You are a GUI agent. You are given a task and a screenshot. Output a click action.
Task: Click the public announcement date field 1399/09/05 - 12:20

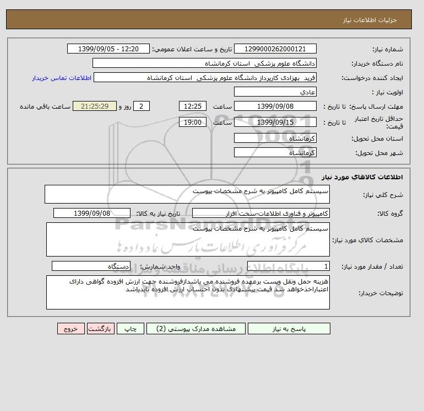[108, 49]
